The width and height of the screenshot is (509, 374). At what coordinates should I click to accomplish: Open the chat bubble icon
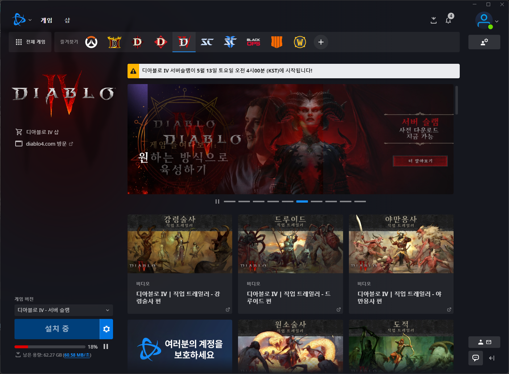click(x=476, y=358)
